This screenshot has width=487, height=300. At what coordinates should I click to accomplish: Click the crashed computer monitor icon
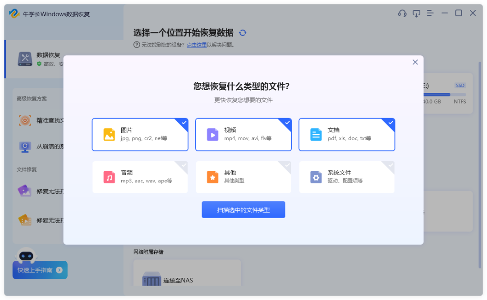point(25,147)
